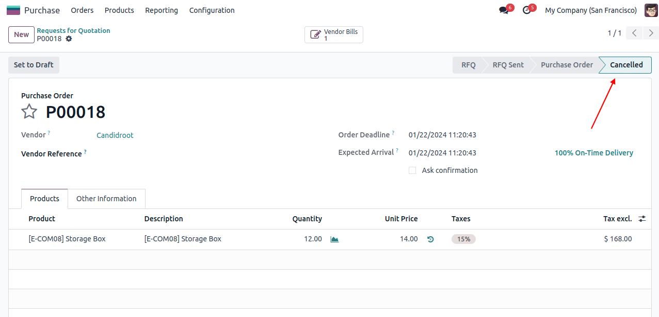Screen dimensions: 659x317
Task: Go to next record arrow
Action: click(651, 33)
